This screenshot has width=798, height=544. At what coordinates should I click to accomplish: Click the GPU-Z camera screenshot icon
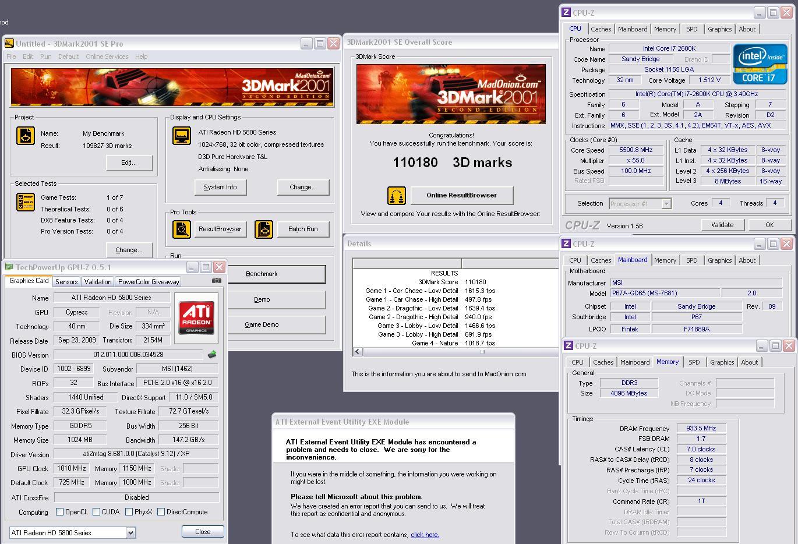216,281
